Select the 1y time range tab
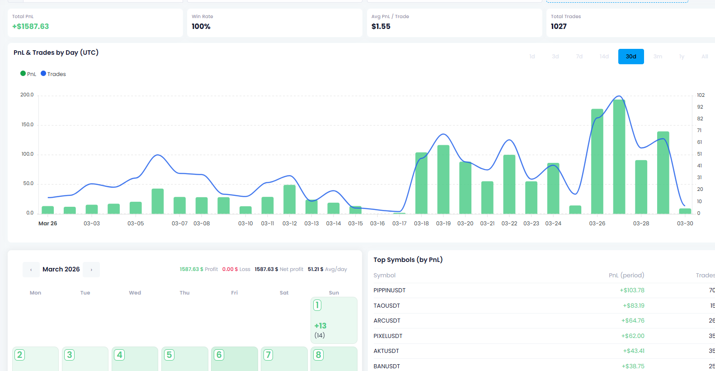This screenshot has width=715, height=371. click(682, 57)
